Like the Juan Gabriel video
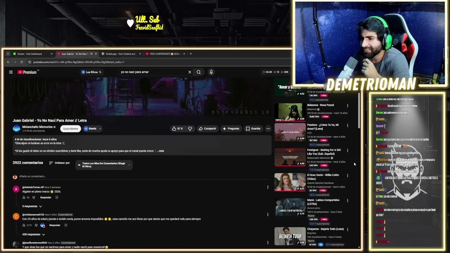Image resolution: width=450 pixels, height=253 pixels. pyautogui.click(x=177, y=129)
